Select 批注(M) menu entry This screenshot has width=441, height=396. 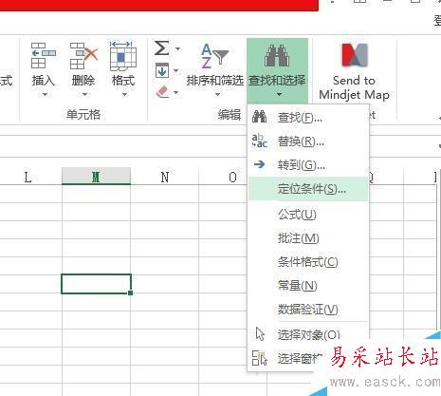point(308,238)
